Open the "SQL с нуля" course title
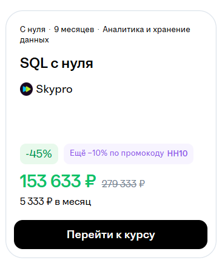 [56, 63]
